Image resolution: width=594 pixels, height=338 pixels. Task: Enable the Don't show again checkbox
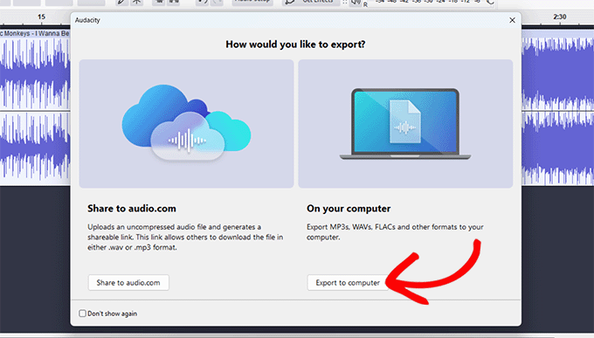coord(82,314)
